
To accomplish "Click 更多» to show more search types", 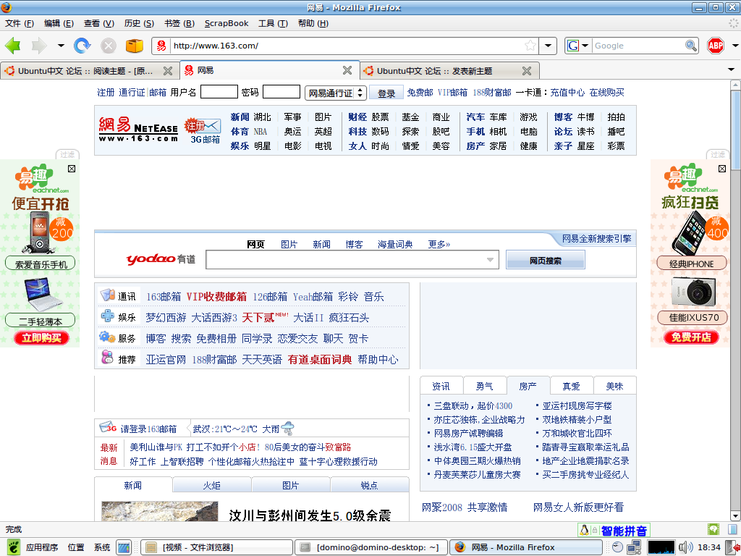I will (x=439, y=245).
